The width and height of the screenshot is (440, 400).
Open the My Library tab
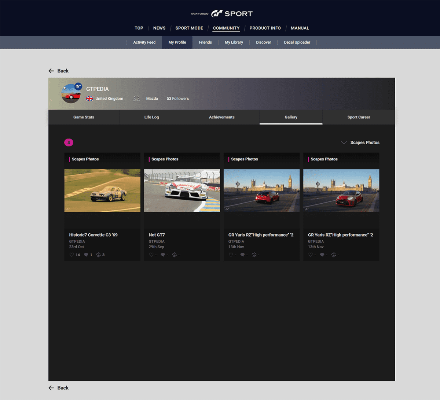234,42
